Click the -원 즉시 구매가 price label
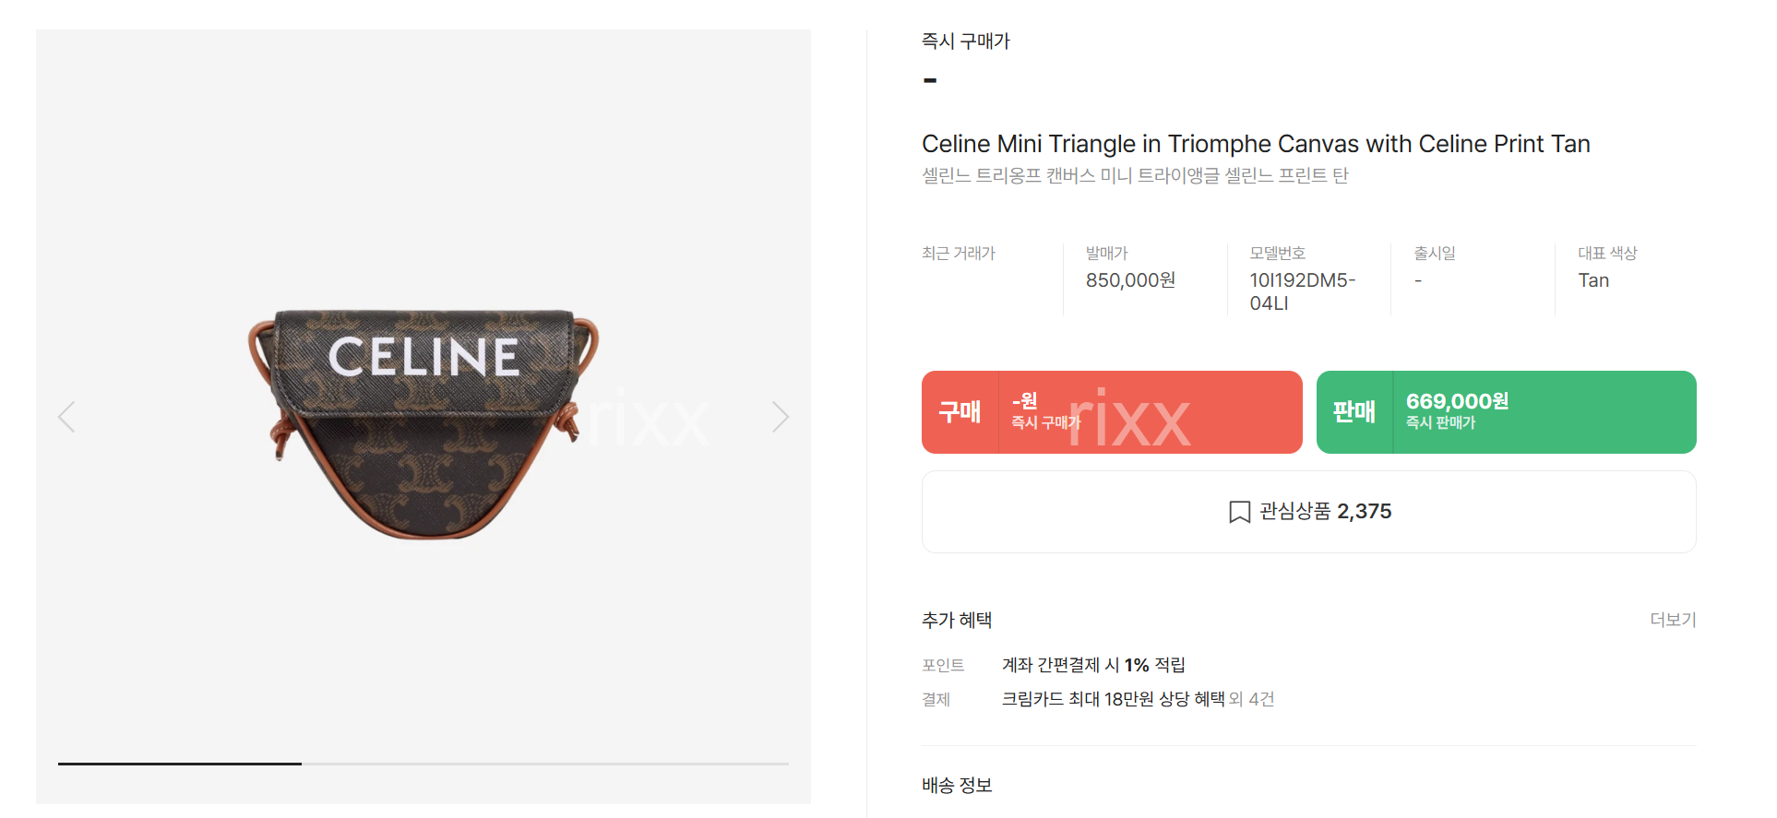 pyautogui.click(x=1045, y=411)
